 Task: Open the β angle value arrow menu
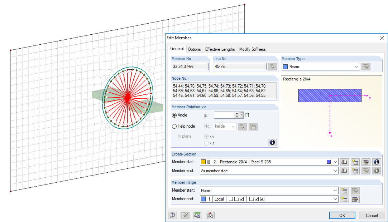pos(241,115)
